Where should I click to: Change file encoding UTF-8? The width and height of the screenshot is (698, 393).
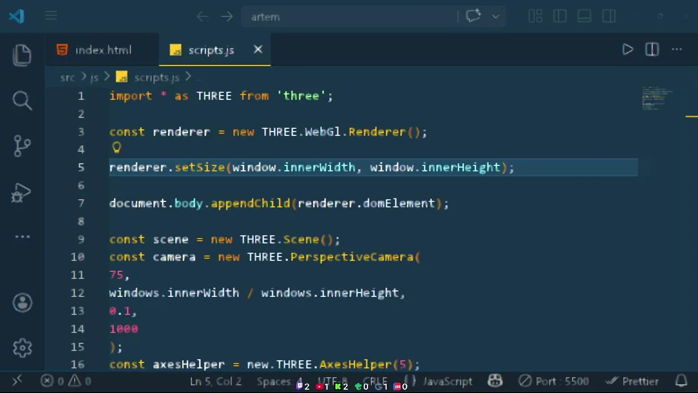(332, 382)
